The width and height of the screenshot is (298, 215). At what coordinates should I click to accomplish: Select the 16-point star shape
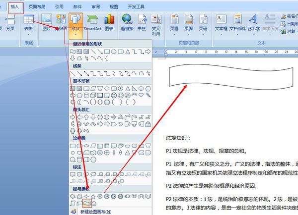(107, 196)
